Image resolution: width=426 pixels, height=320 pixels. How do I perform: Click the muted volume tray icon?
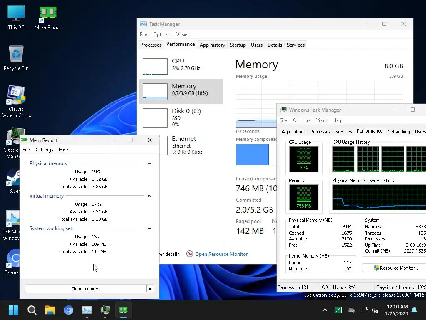click(375, 310)
